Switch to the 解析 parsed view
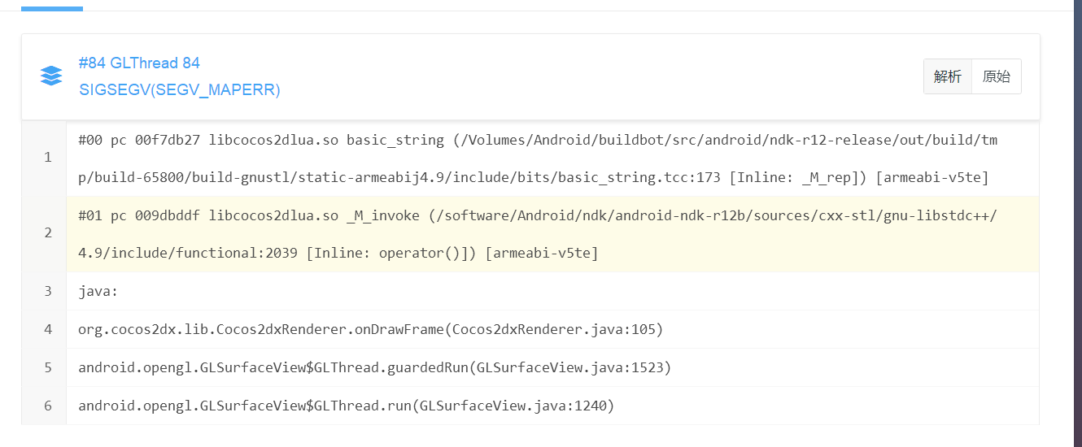 [948, 76]
